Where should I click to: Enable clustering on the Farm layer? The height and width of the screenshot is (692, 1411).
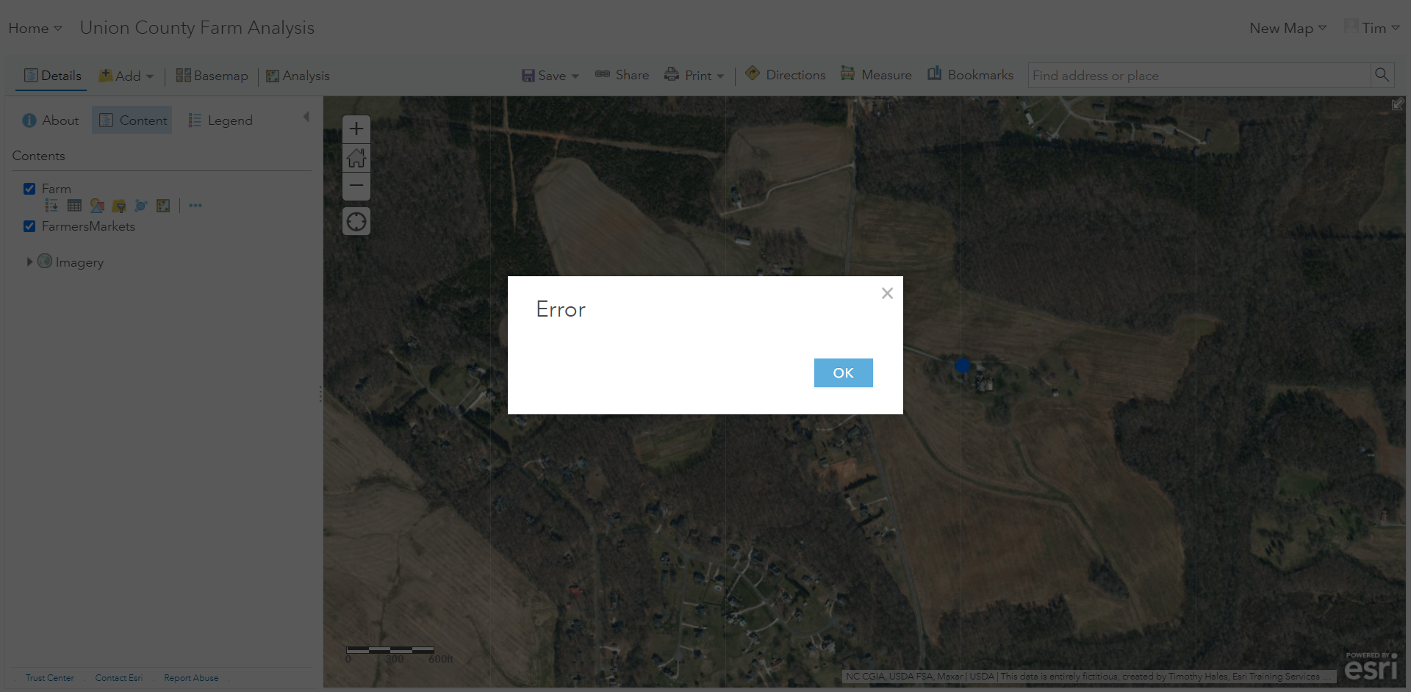(x=140, y=206)
